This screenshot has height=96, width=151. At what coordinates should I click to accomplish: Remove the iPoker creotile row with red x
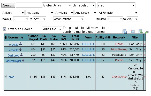click(x=144, y=44)
